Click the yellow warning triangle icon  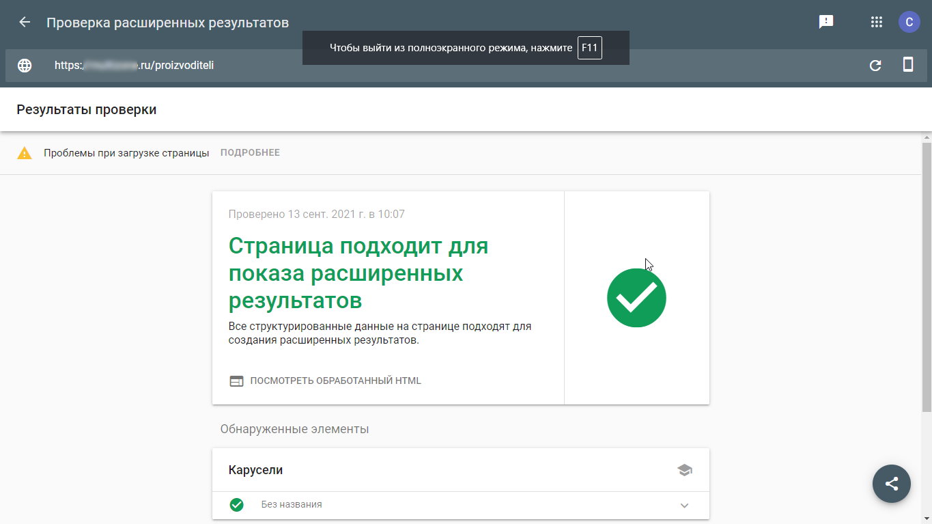(25, 153)
